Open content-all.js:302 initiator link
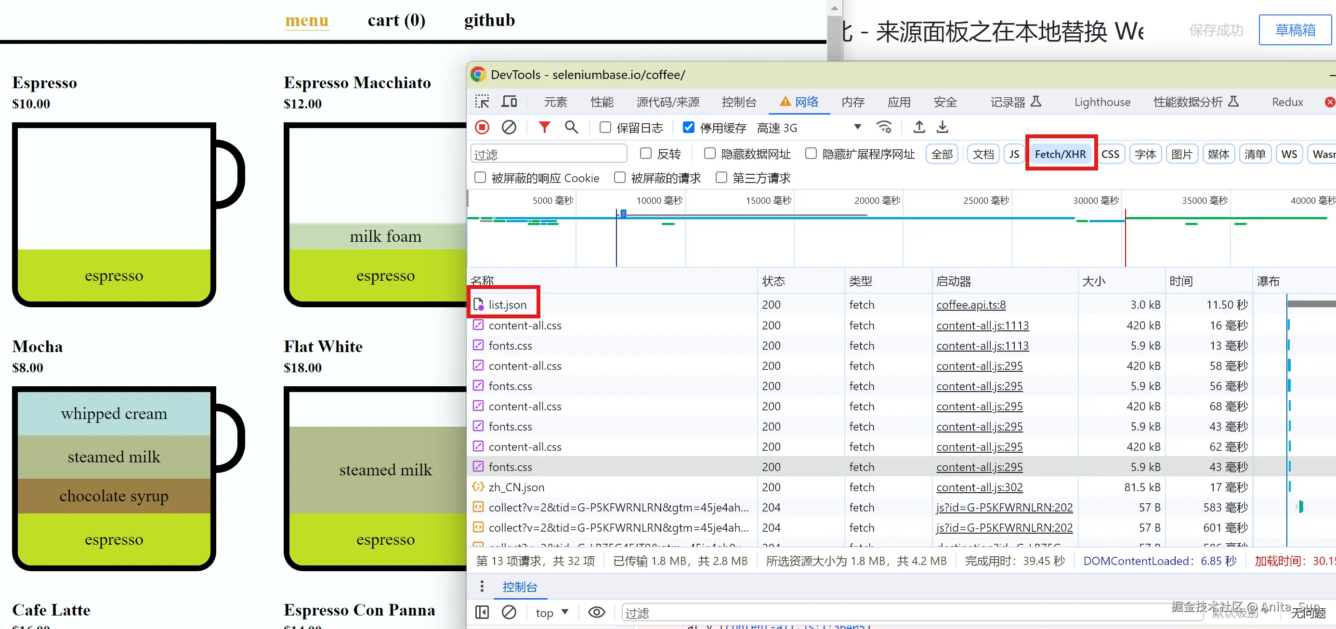Image resolution: width=1336 pixels, height=629 pixels. 979,487
